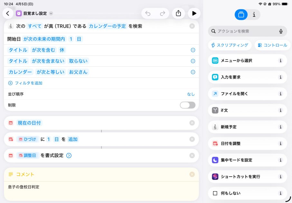Remove the お父さん calendar filter
The height and width of the screenshot is (203, 292).
(193, 72)
